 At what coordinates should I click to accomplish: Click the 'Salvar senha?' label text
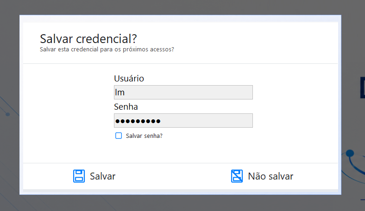(x=144, y=136)
